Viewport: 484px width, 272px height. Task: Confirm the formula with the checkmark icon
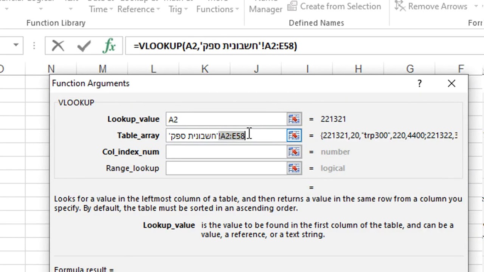click(x=84, y=46)
